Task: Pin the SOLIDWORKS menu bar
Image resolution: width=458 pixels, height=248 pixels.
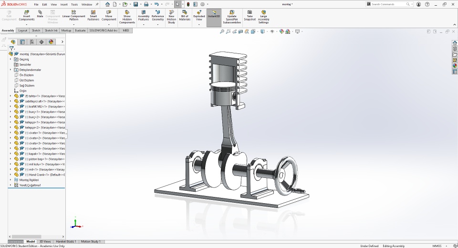Action: (x=97, y=4)
